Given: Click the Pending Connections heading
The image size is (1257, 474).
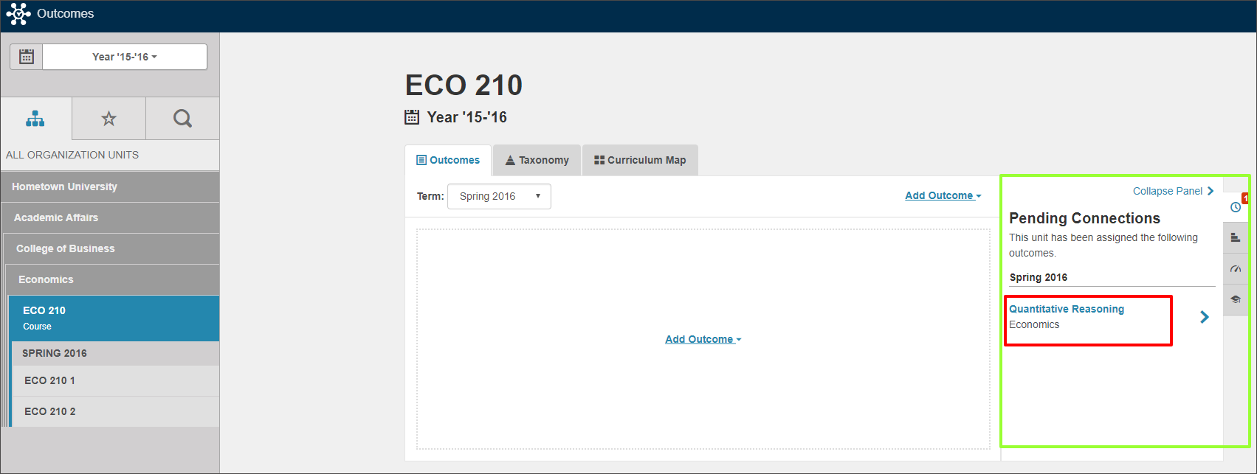Looking at the screenshot, I should 1084,218.
